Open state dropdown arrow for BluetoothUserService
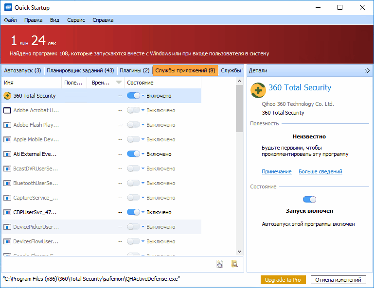Viewport: 374px width, 288px height. tap(143, 183)
